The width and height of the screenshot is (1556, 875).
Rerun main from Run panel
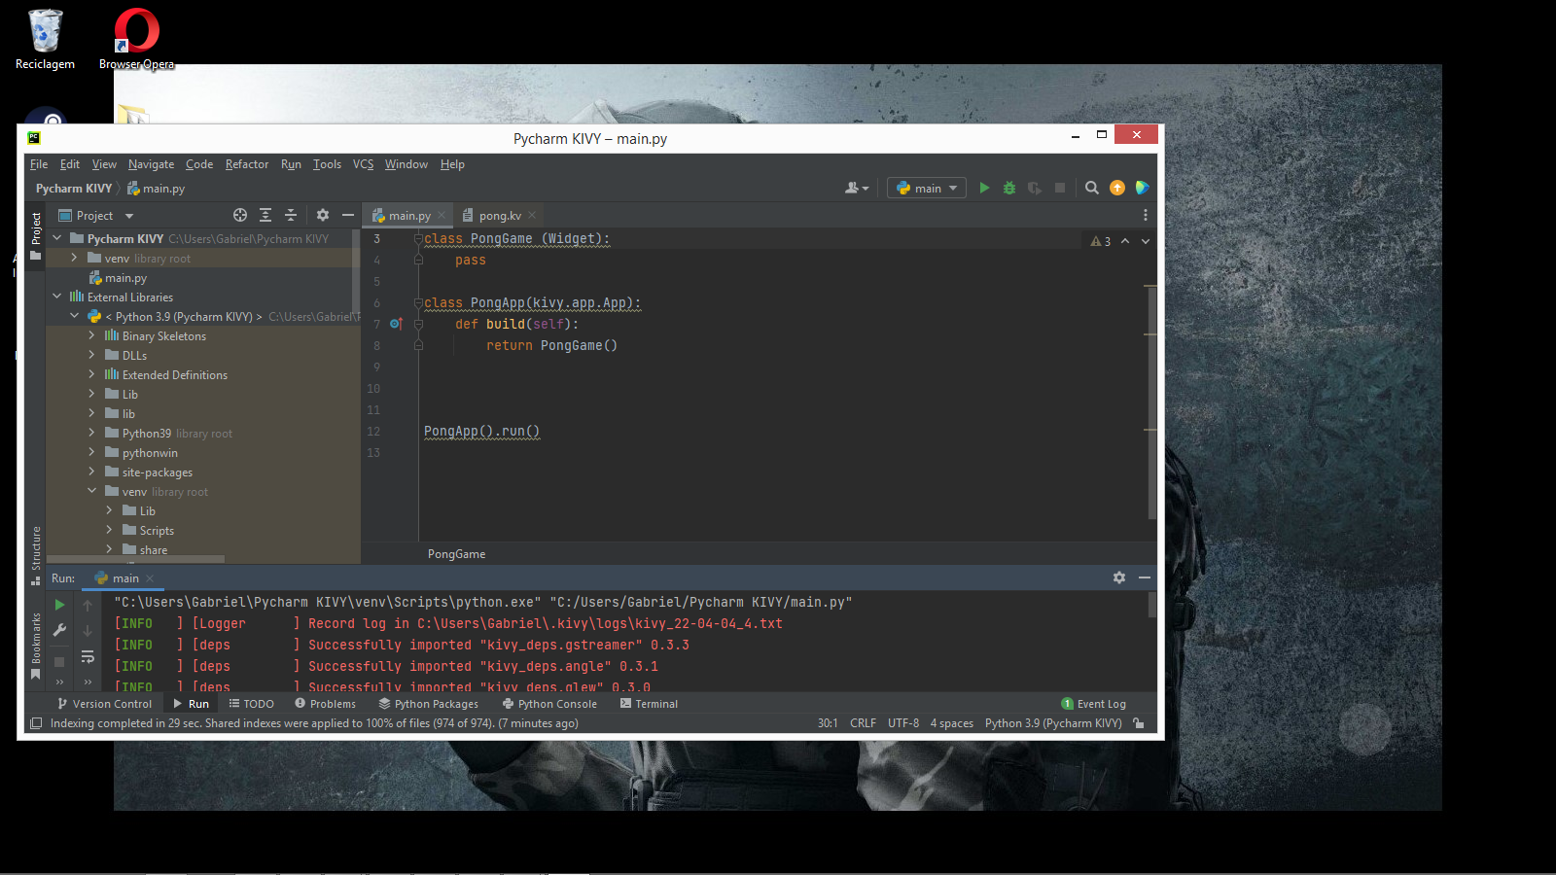(59, 605)
